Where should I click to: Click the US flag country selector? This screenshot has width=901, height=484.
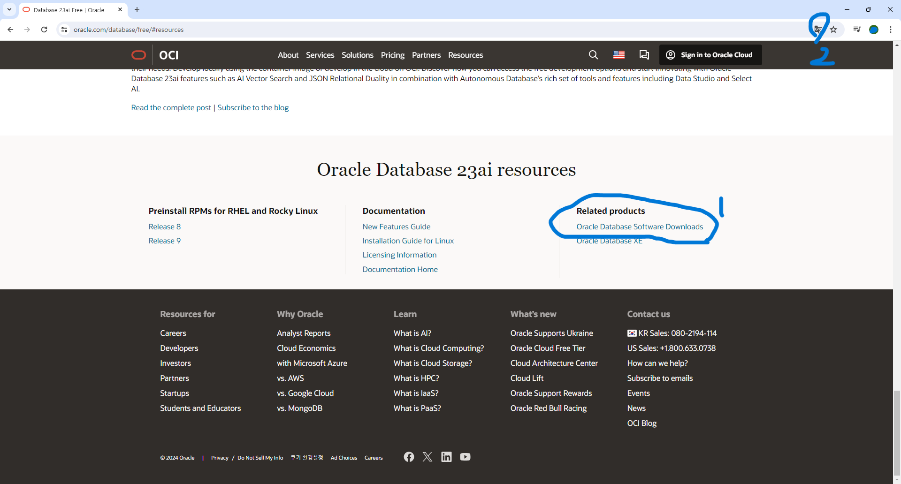point(619,55)
